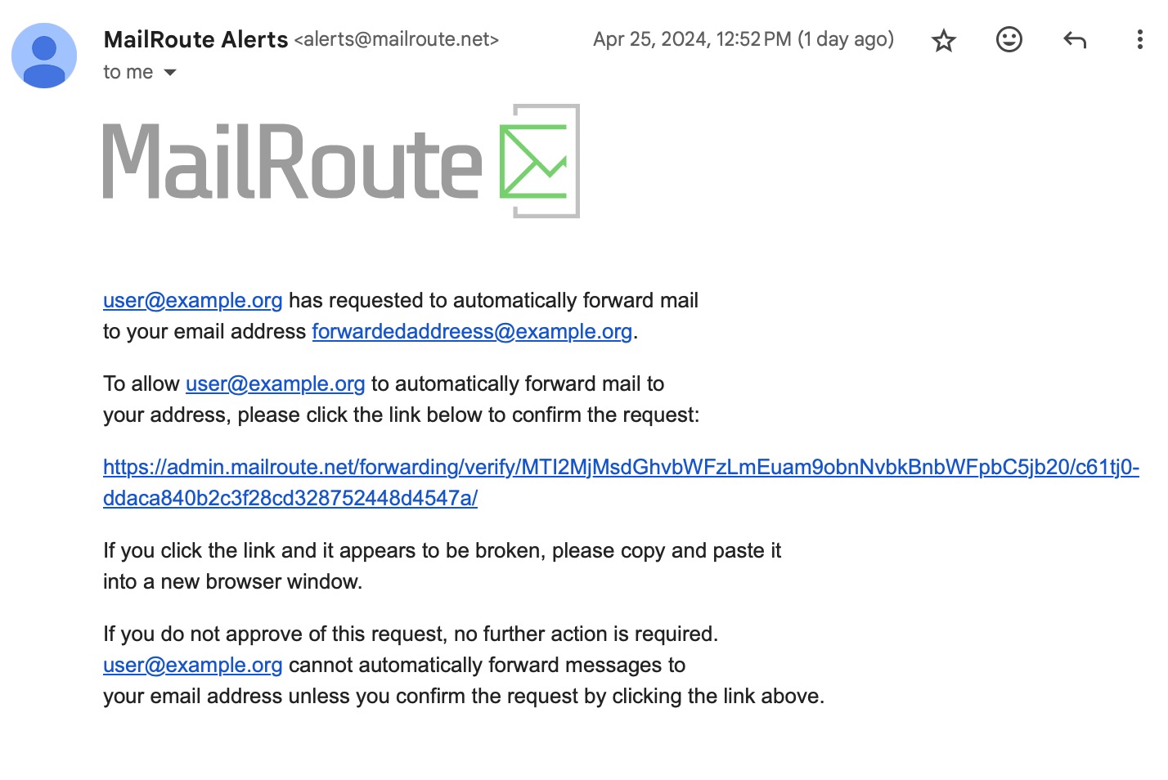Add an emoji reaction to the message
Screen dimensions: 1168x780
pos(1009,39)
